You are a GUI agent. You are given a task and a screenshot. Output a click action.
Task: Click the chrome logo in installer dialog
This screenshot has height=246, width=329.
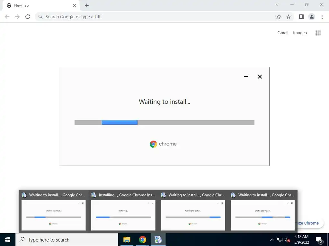(x=163, y=144)
